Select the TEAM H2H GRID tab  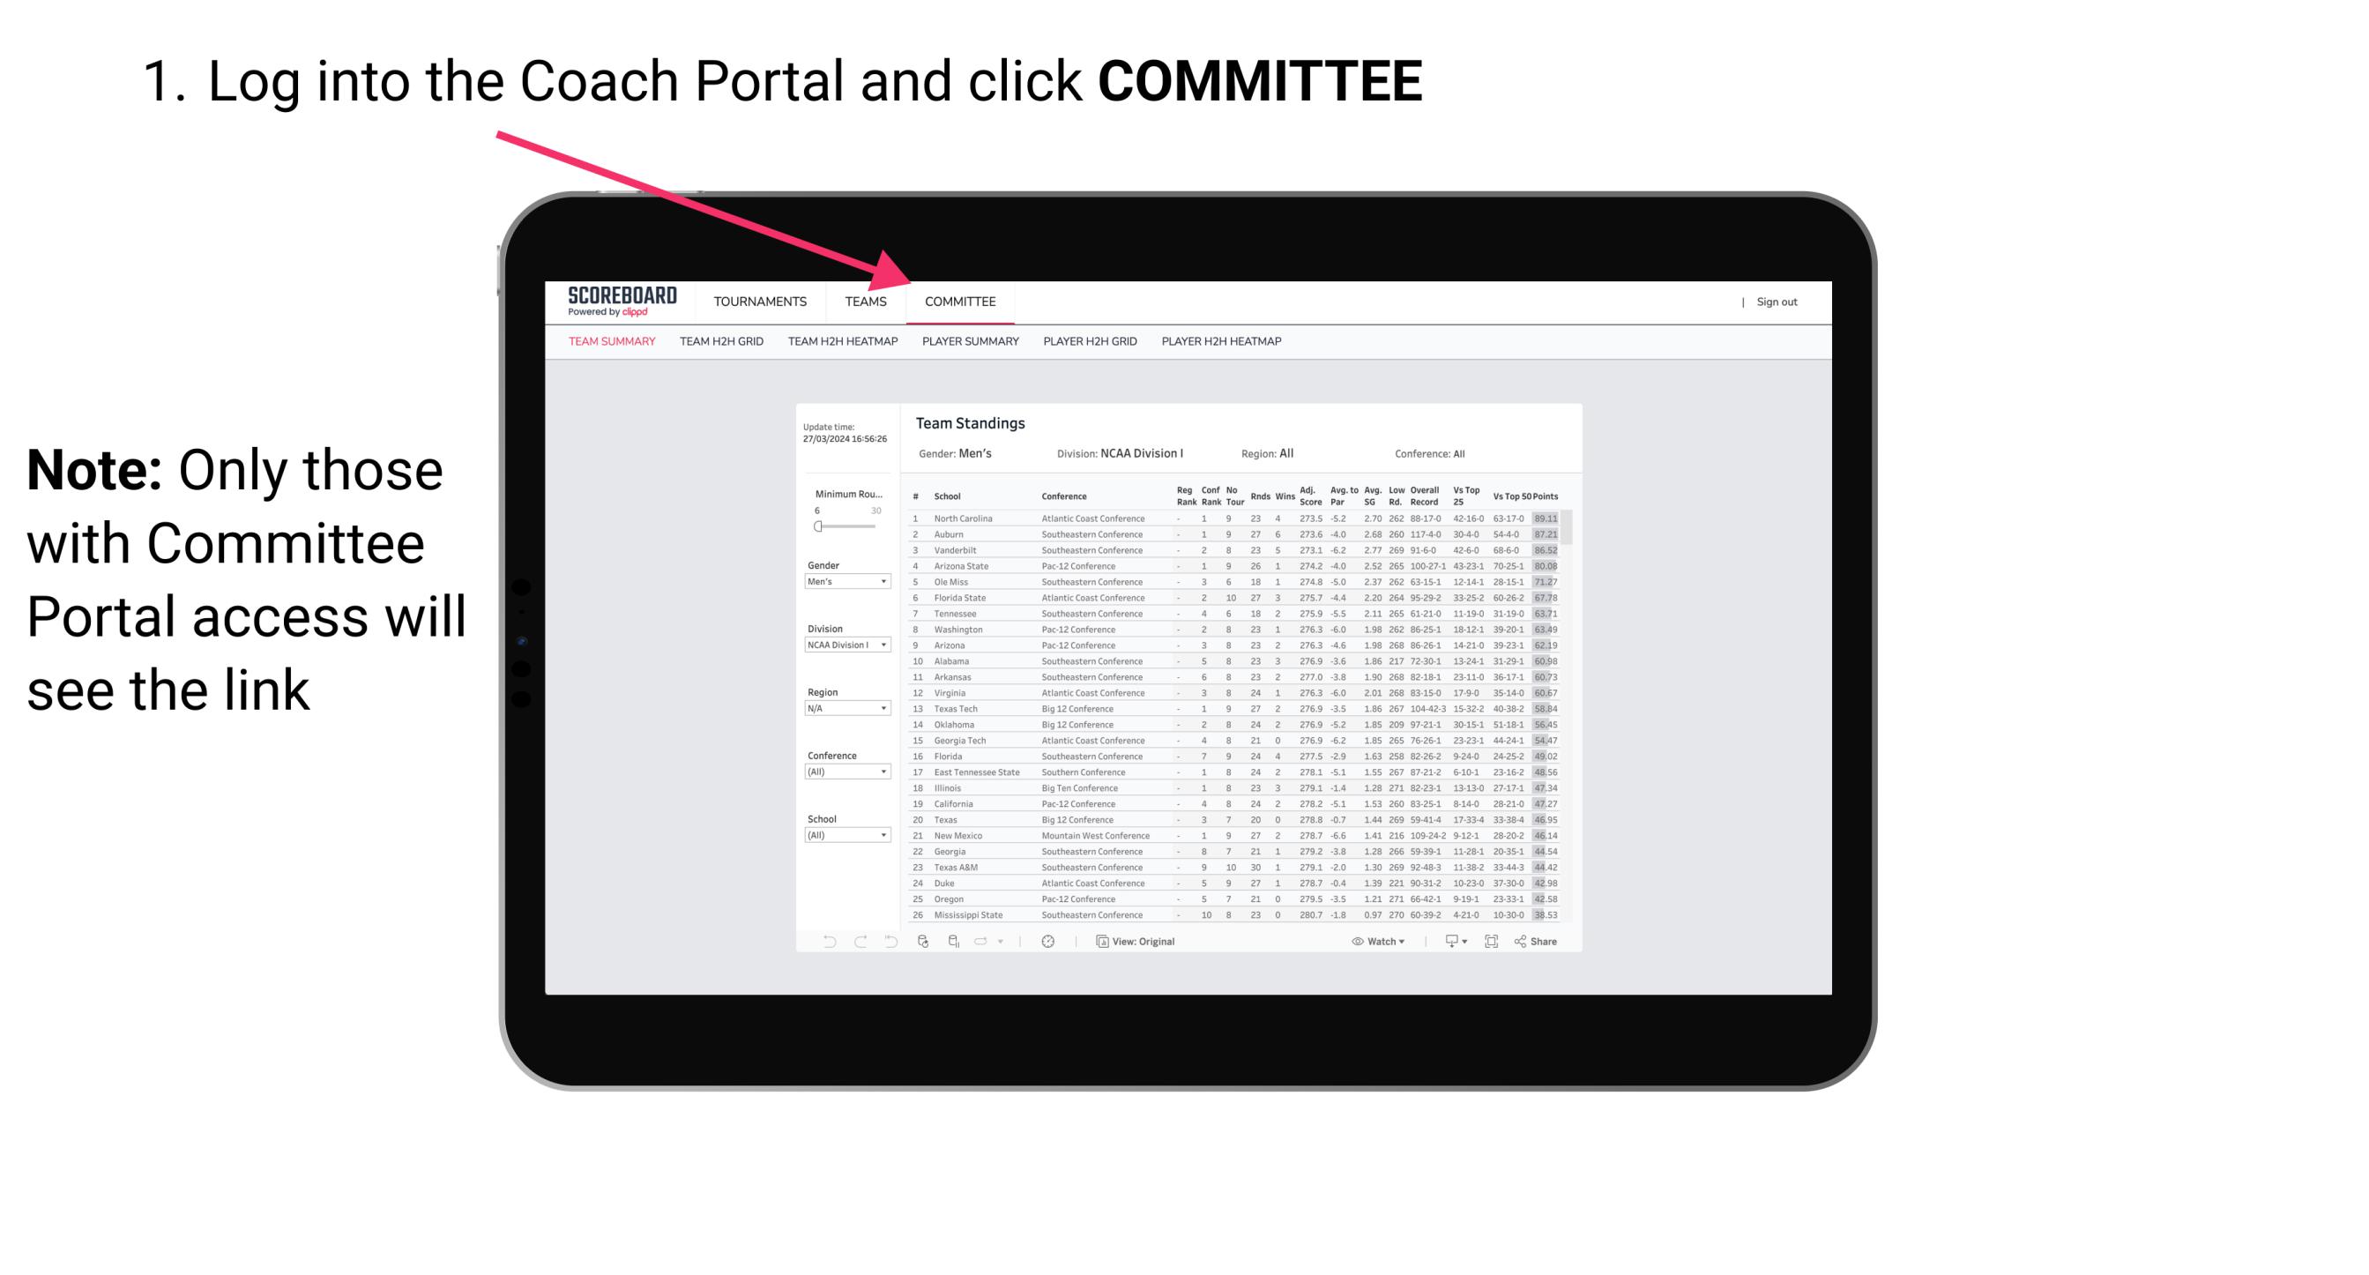[720, 344]
